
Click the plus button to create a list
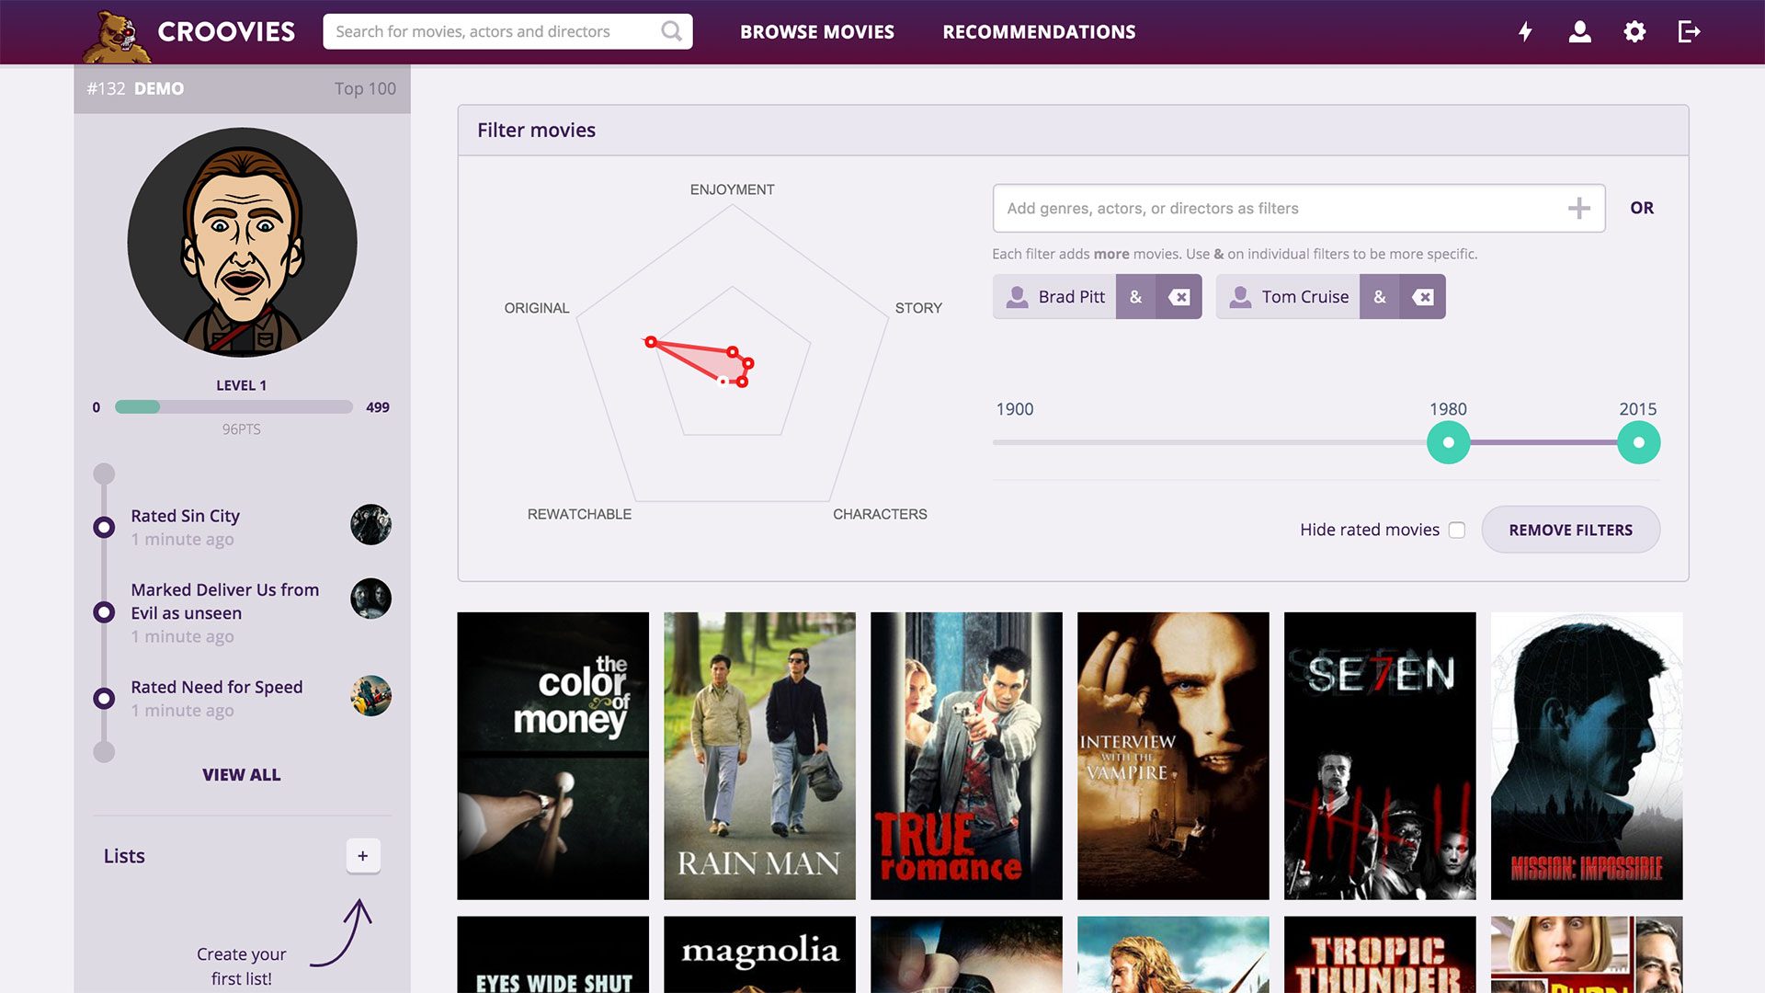[363, 856]
